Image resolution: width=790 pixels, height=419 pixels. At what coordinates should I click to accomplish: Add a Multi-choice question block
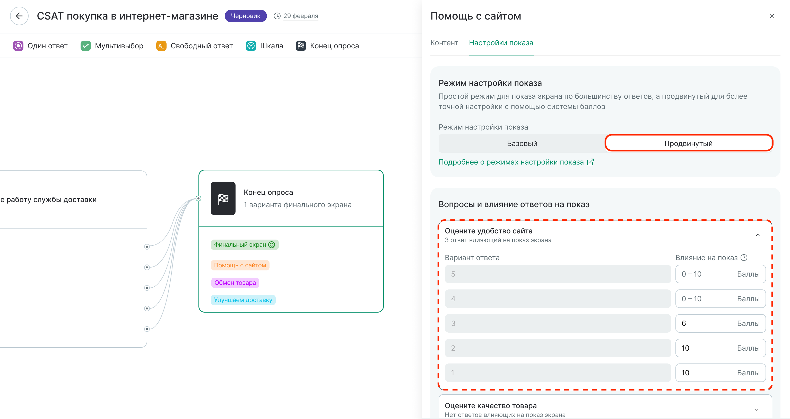pos(112,46)
